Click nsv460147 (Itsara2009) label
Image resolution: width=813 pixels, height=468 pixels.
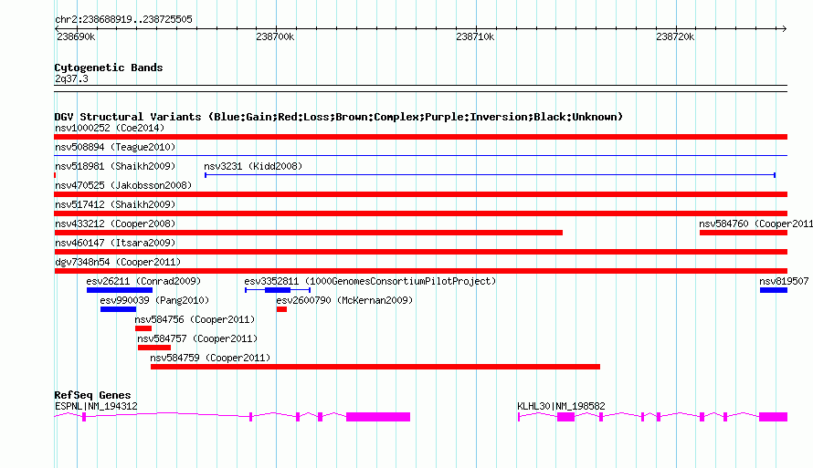(x=115, y=243)
